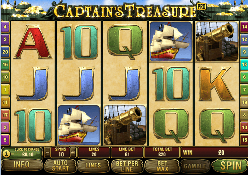Click the pirate ship symbol on fourth reel
The image size is (248, 175).
pyautogui.click(x=171, y=41)
